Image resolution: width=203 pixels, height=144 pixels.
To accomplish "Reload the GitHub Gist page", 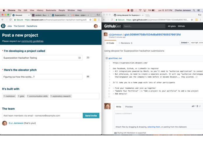I will [x=112, y=20].
